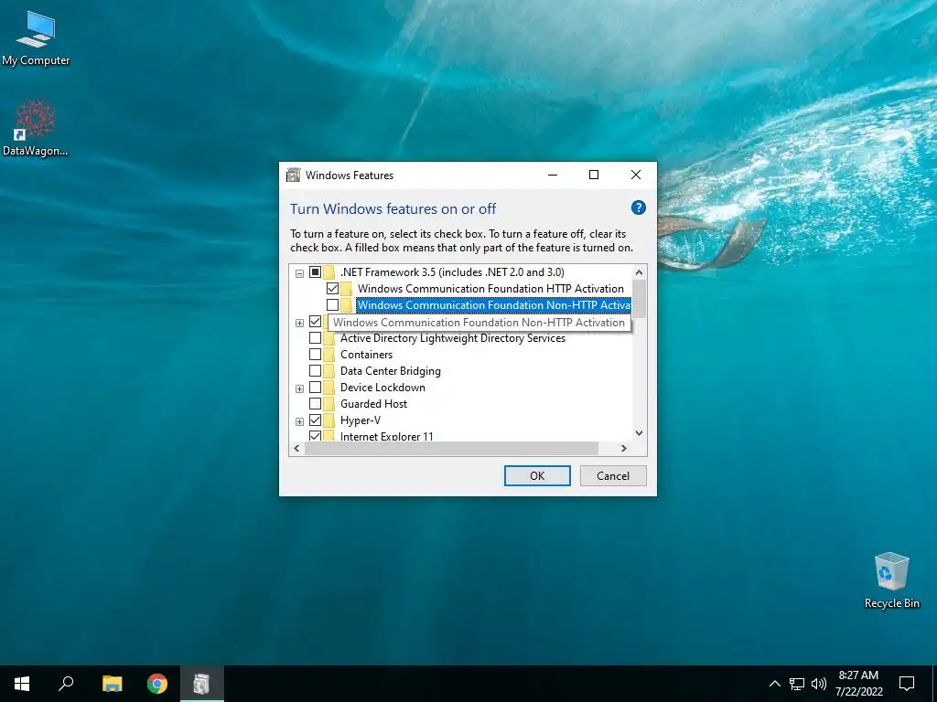Click folder icon beside Containers

[x=328, y=355]
